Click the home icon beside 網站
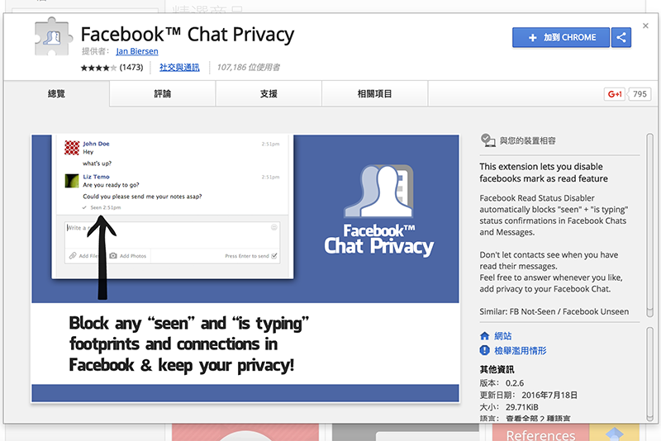This screenshot has width=661, height=441. 485,335
